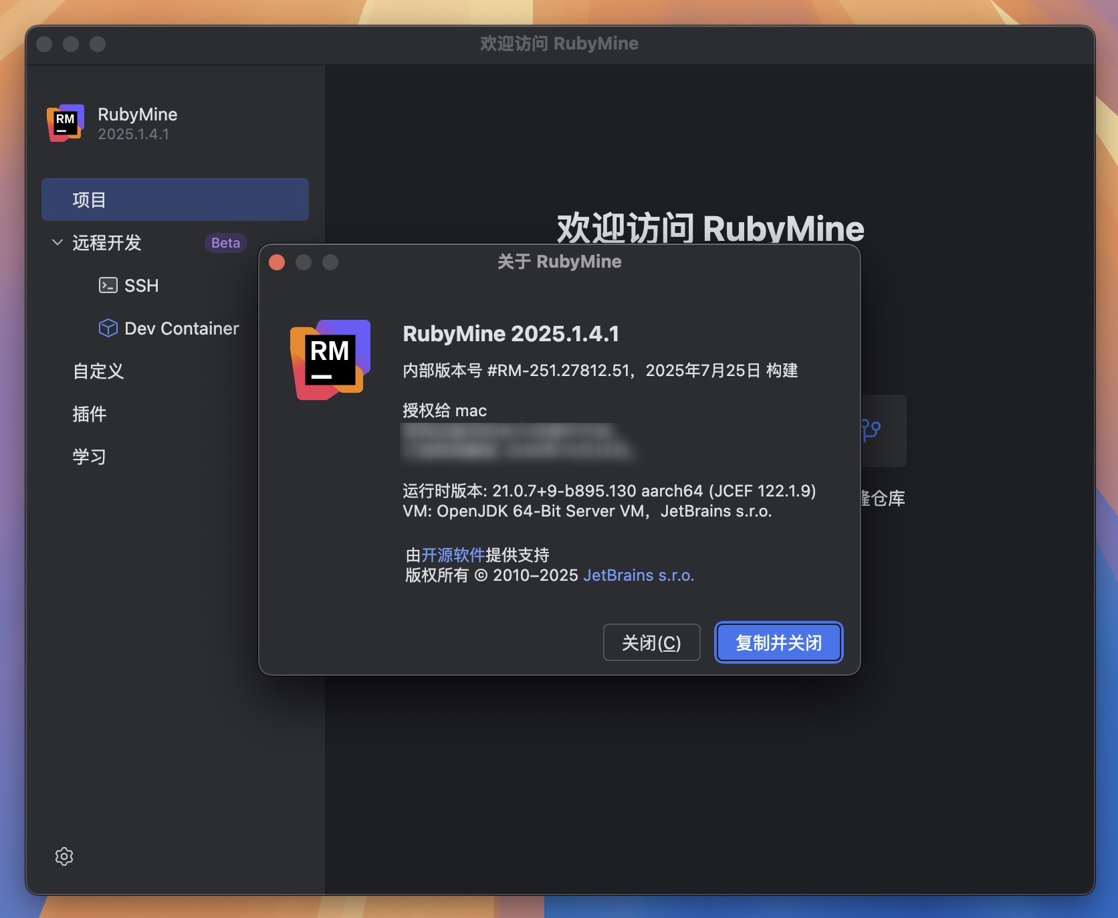This screenshot has width=1118, height=918.
Task: Click the RubyMine logo in the sidebar
Action: point(66,123)
